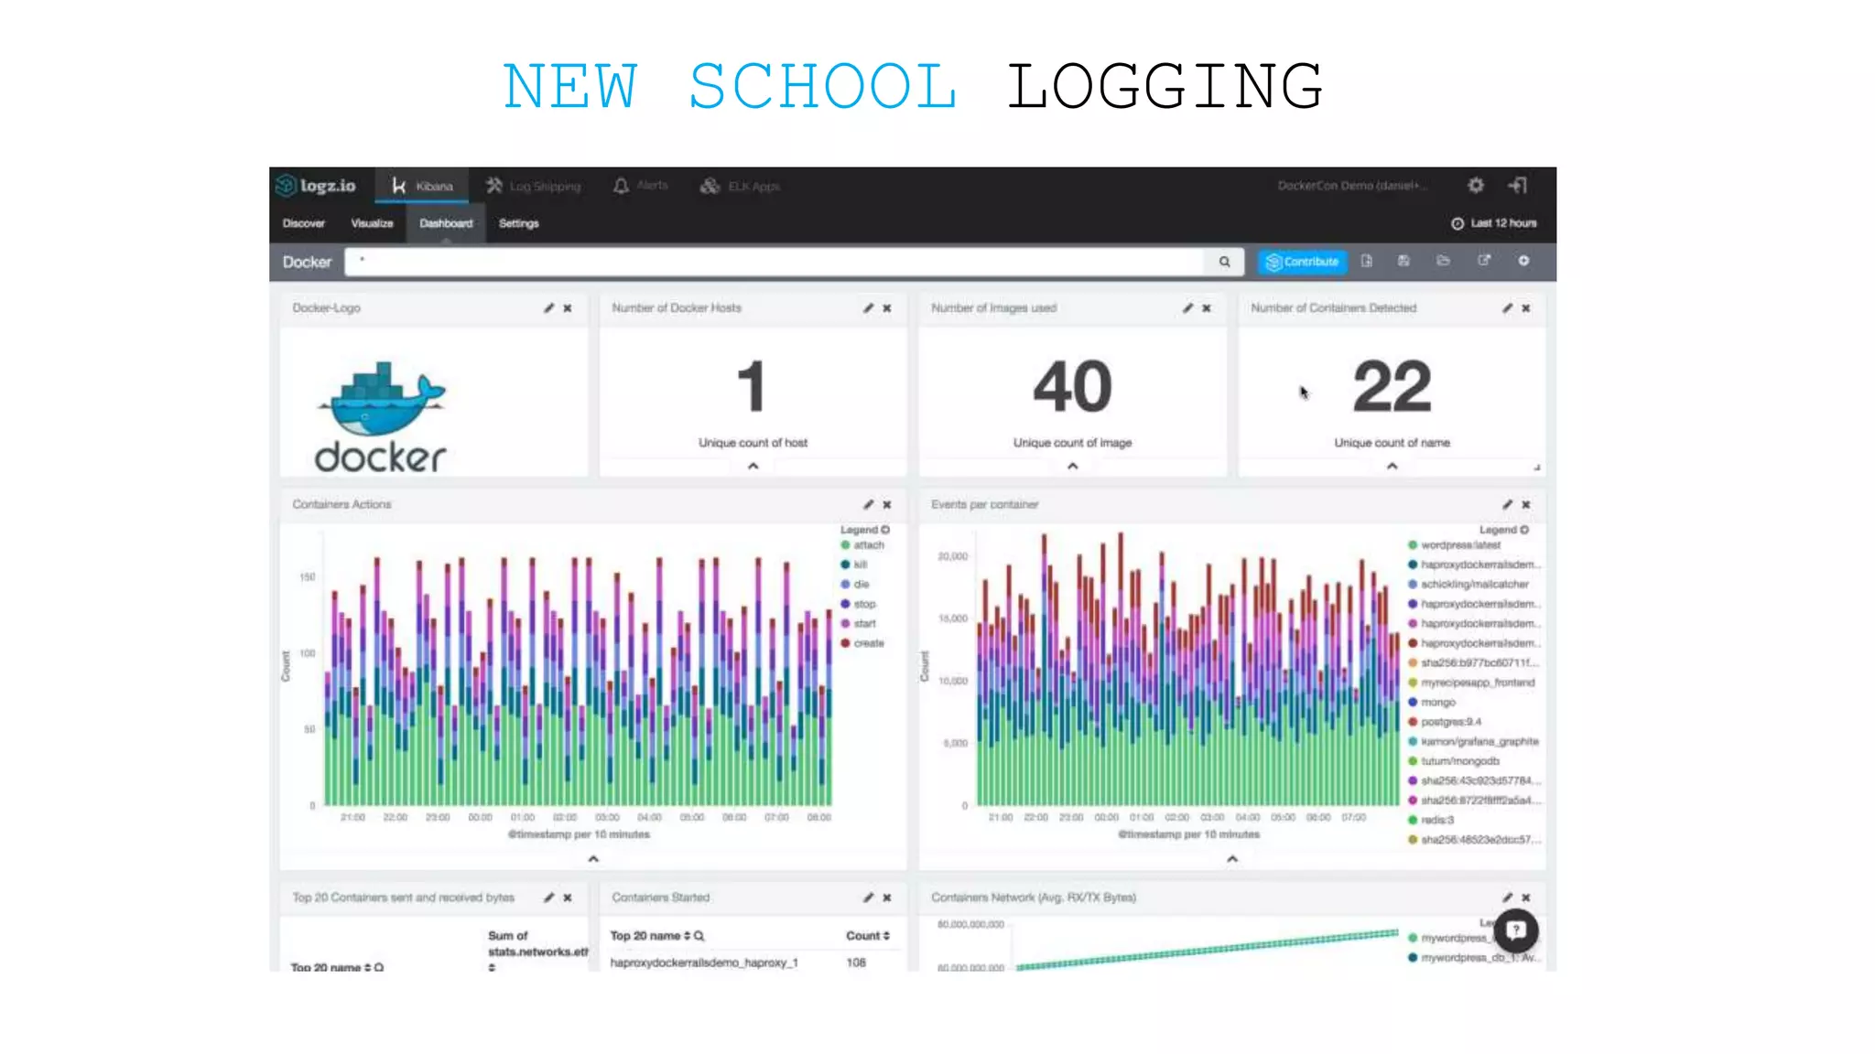Sort Containers Started by Count column
Image resolution: width=1875 pixels, height=1054 pixels.
[867, 936]
